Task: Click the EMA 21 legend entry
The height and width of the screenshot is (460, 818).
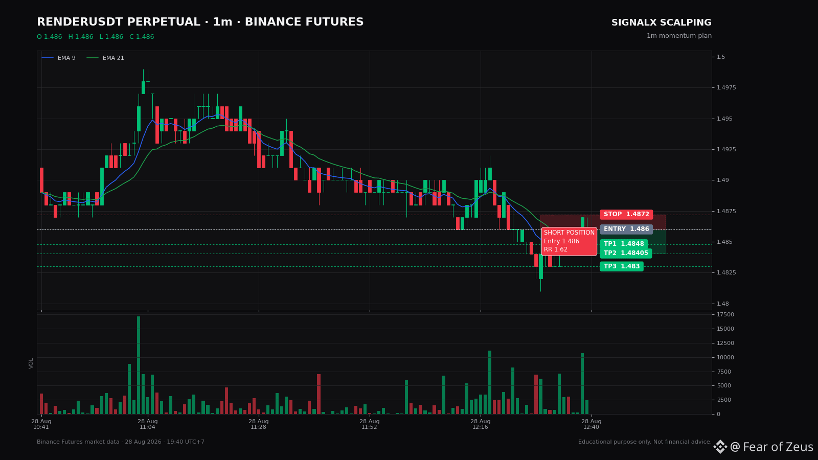Action: [x=105, y=58]
